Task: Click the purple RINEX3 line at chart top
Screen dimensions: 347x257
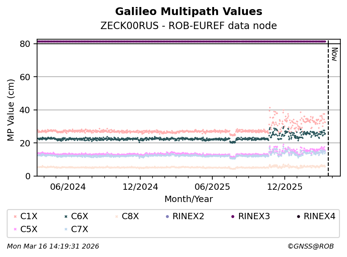Action: (x=182, y=41)
